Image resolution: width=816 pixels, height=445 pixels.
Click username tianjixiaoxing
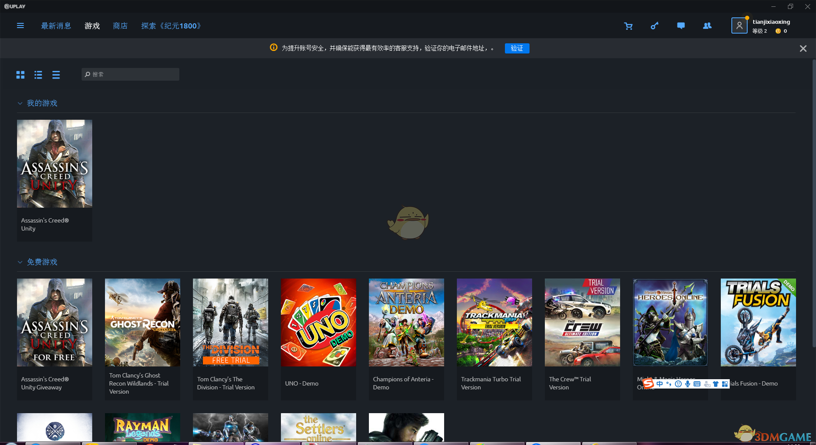[x=771, y=22]
